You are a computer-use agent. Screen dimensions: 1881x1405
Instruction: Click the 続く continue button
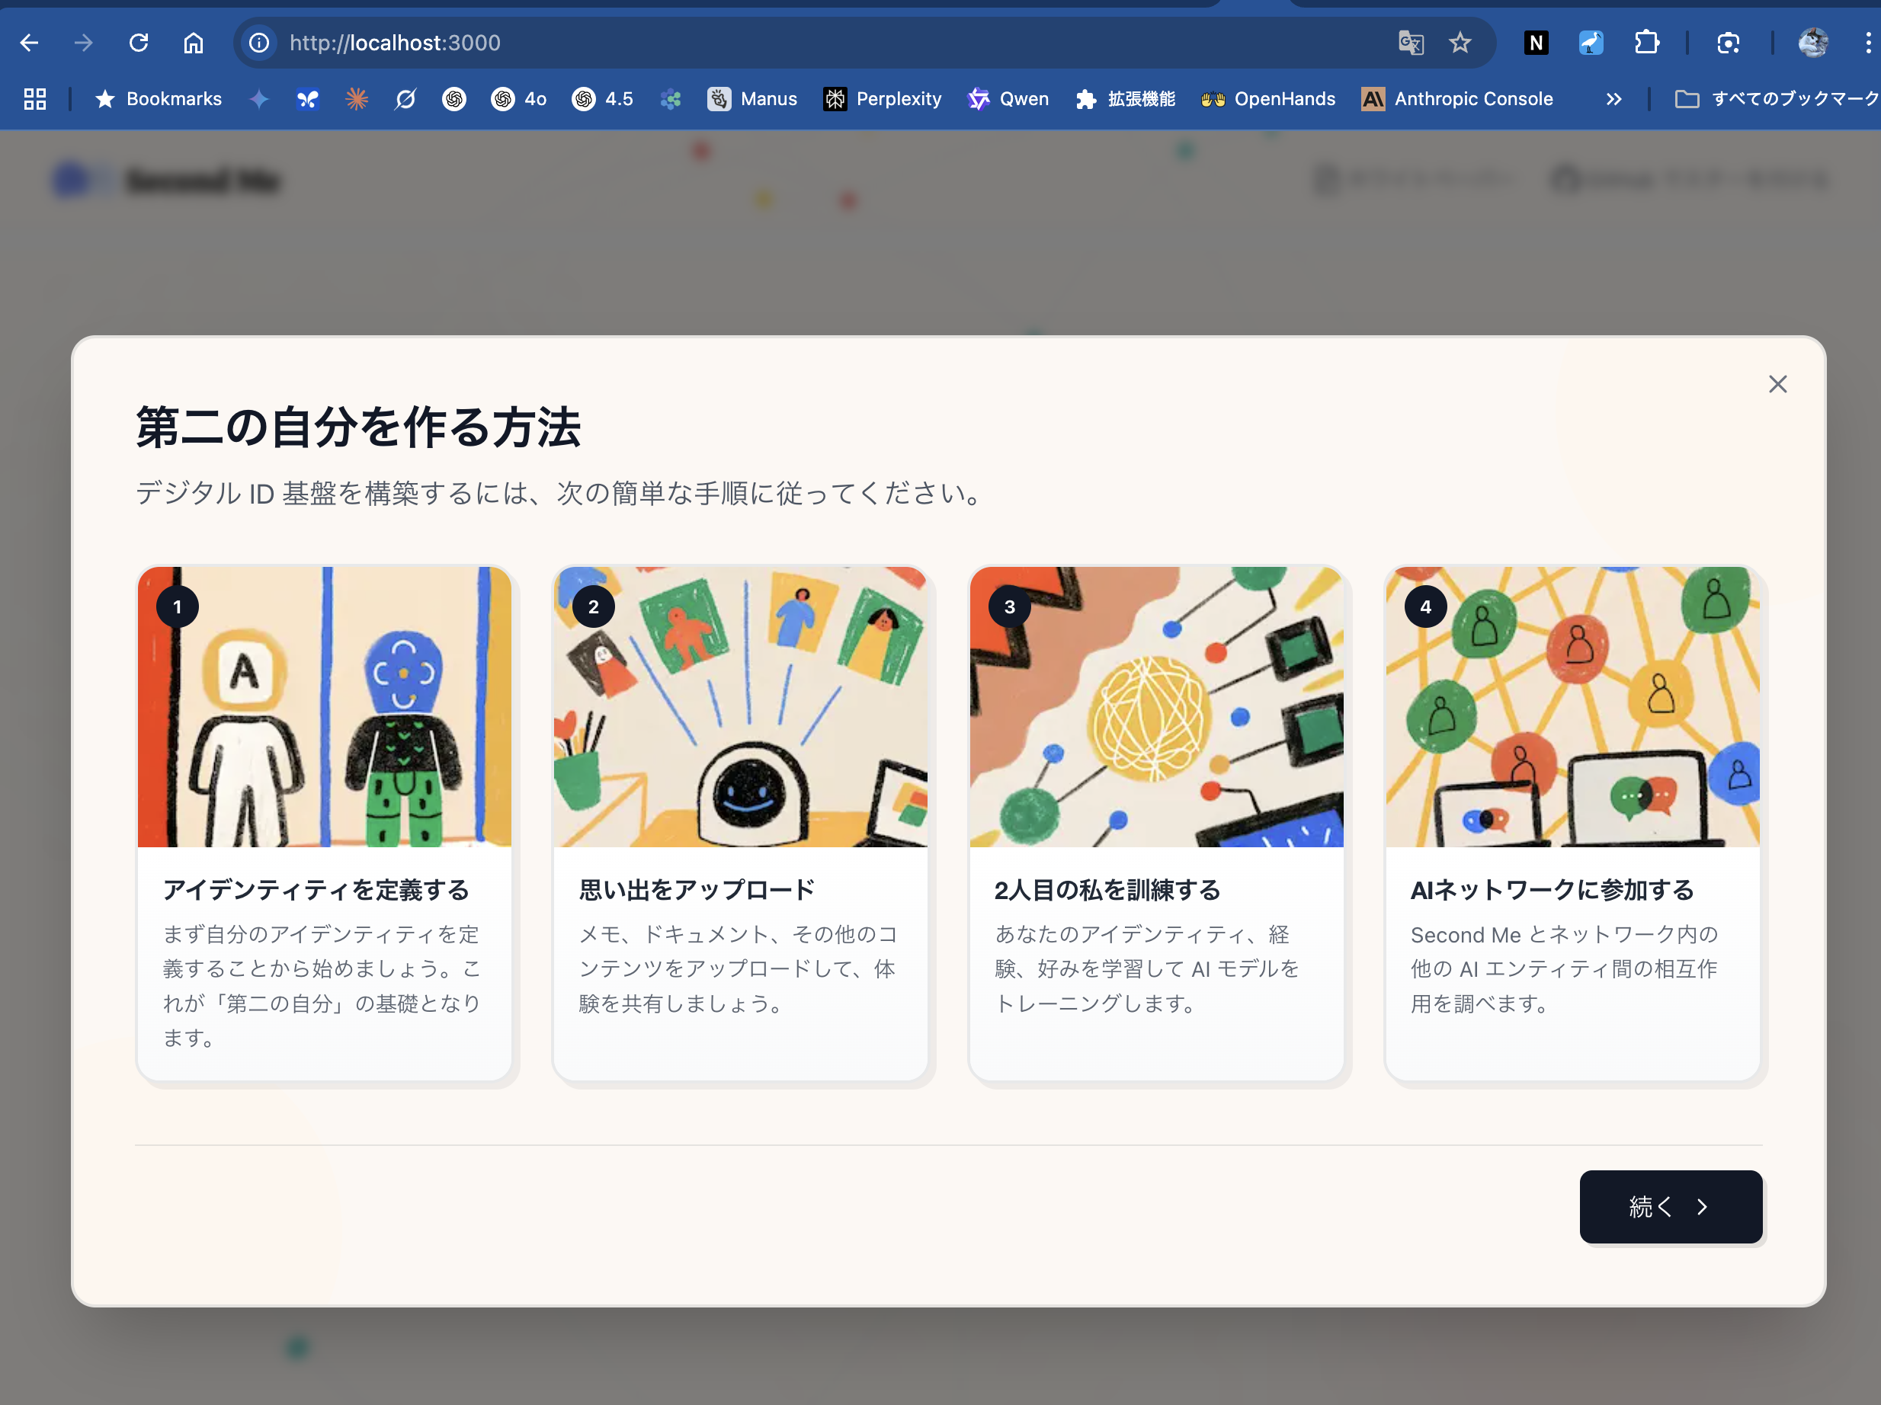point(1670,1207)
